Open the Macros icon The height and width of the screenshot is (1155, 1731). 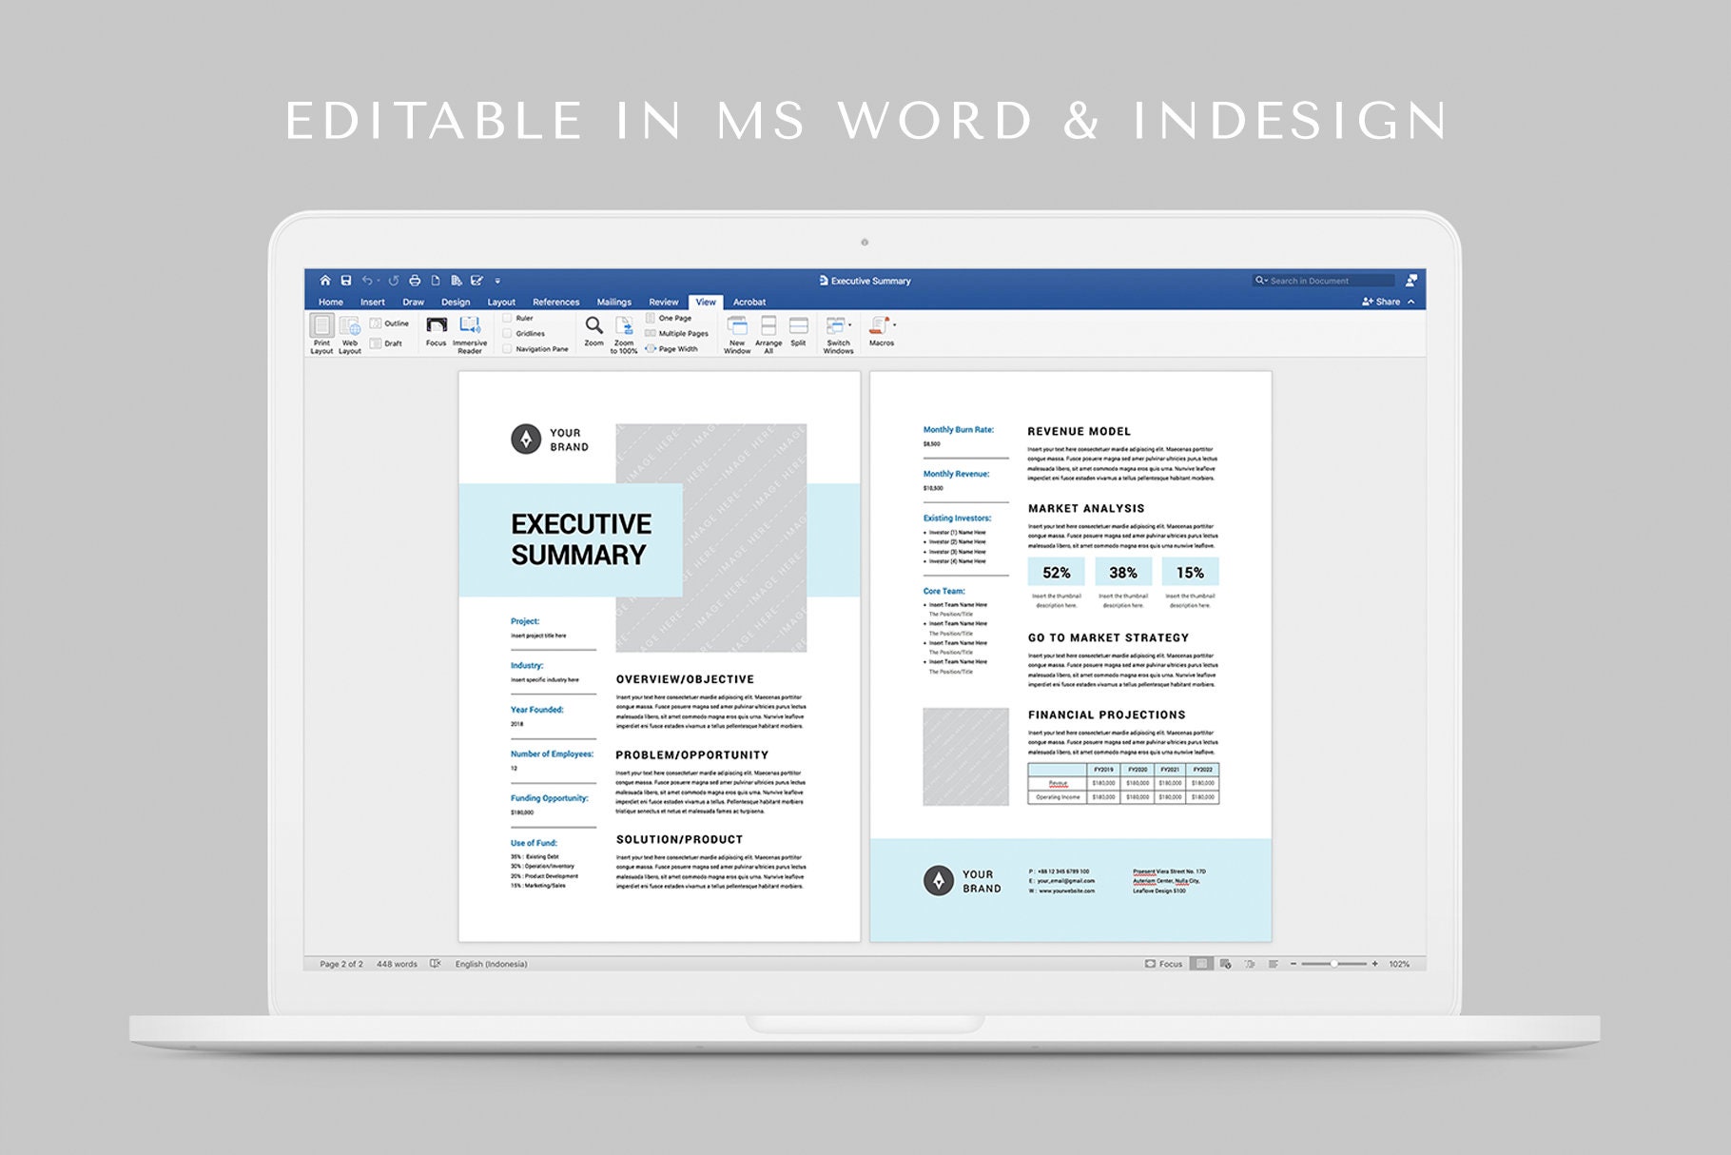[x=882, y=330]
